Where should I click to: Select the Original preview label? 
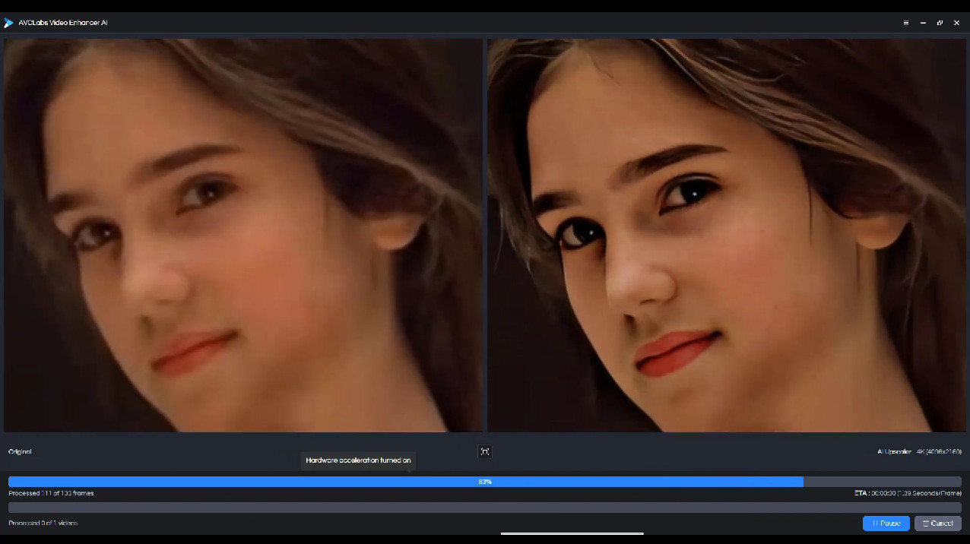[20, 451]
